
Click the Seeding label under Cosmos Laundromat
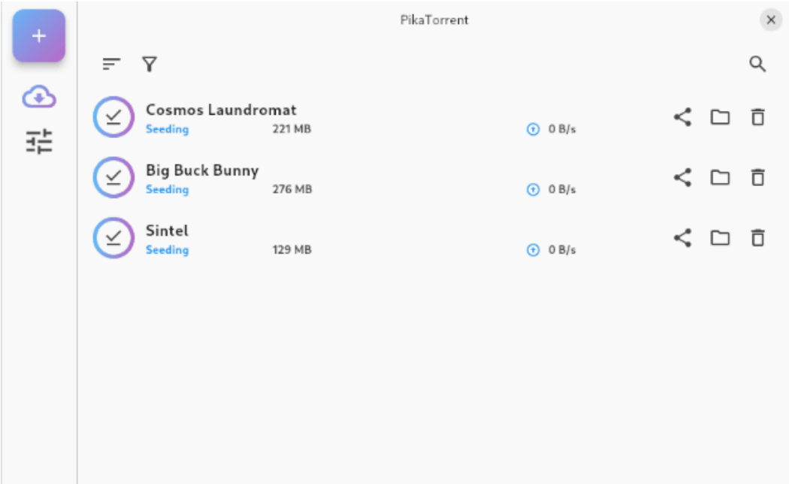click(167, 129)
